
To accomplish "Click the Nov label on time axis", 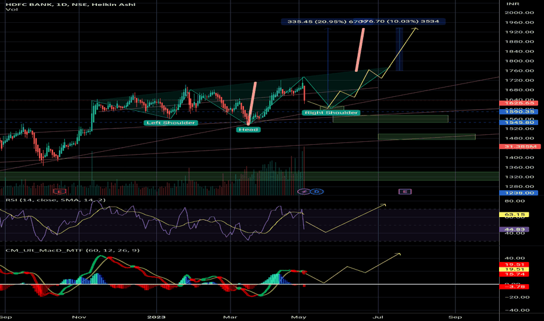I will (x=79, y=317).
